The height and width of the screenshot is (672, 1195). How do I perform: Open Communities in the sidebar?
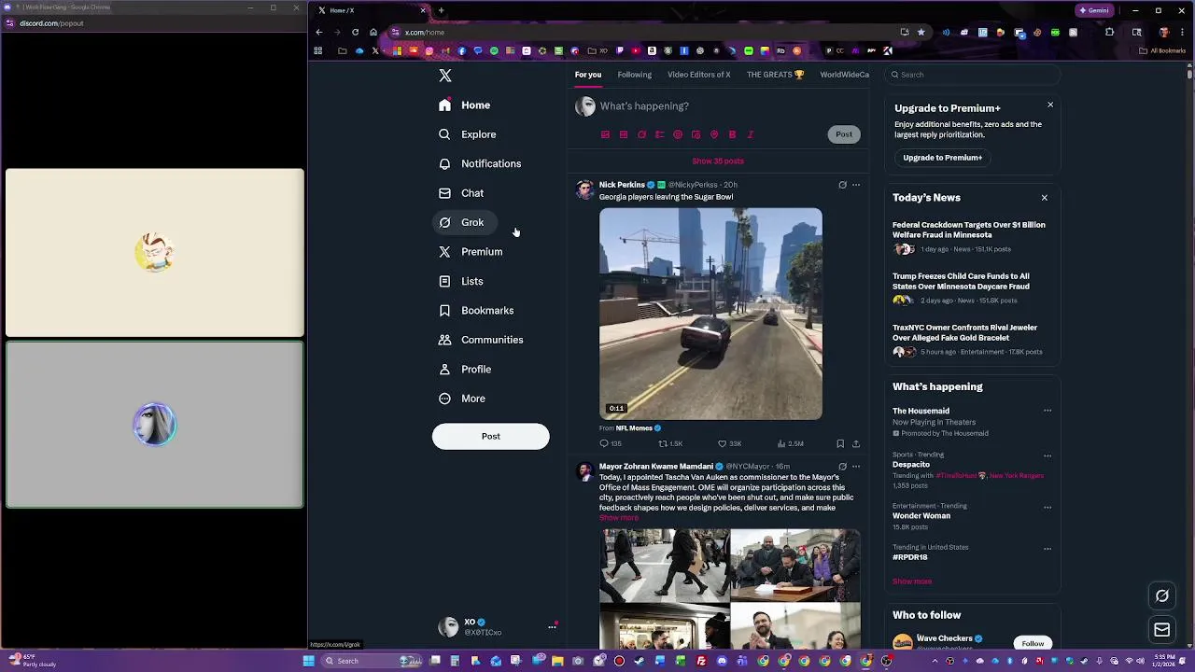point(481,340)
